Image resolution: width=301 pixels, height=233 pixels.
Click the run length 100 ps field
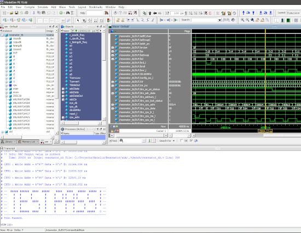[x=177, y=13]
